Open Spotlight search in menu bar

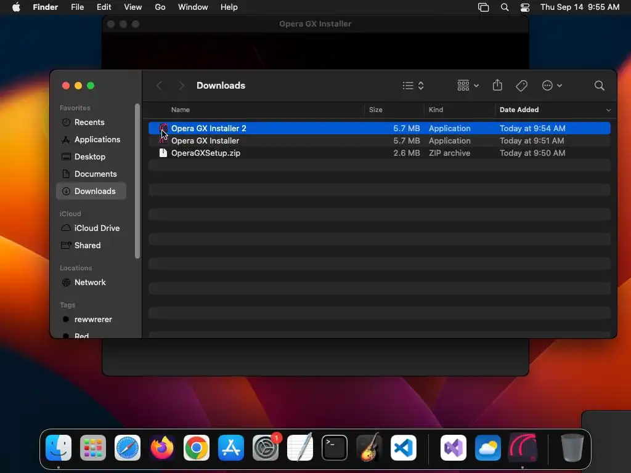pos(504,7)
